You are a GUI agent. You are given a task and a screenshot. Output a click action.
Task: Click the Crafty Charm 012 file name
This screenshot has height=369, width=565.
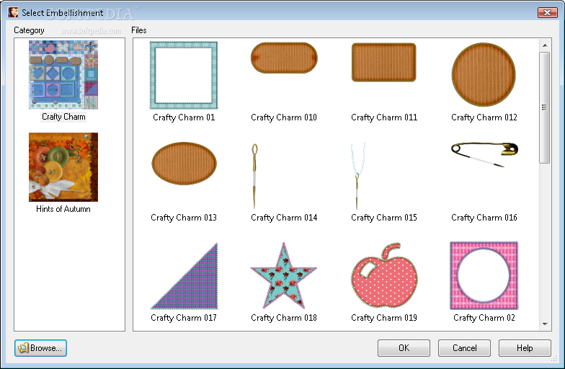[484, 117]
